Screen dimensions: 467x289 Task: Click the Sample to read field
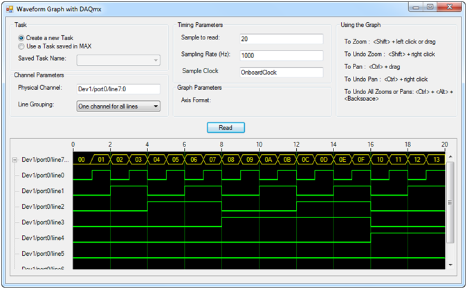(282, 39)
